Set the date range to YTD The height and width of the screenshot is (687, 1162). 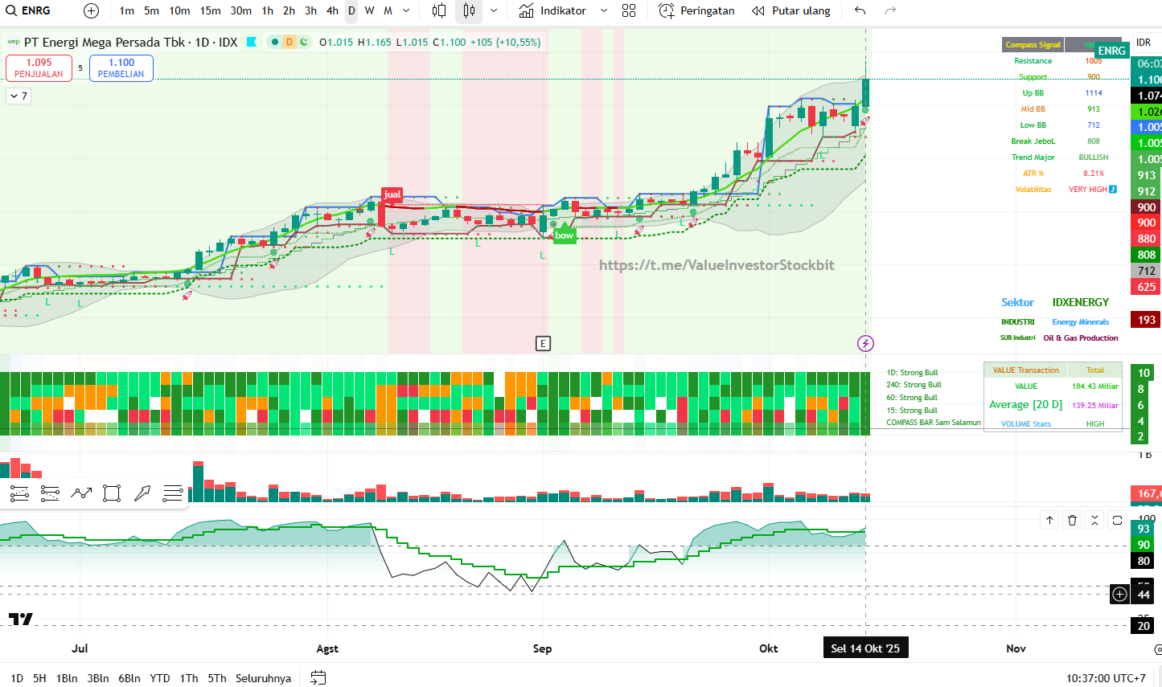pos(160,678)
